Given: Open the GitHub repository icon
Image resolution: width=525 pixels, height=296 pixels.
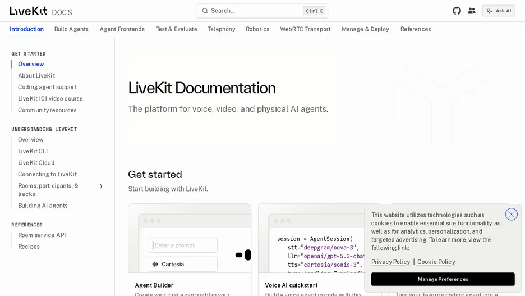Looking at the screenshot, I should tap(457, 11).
